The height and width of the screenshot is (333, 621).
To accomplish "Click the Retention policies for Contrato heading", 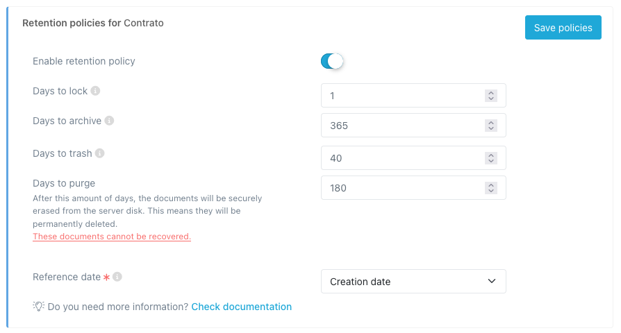I will tap(93, 23).
